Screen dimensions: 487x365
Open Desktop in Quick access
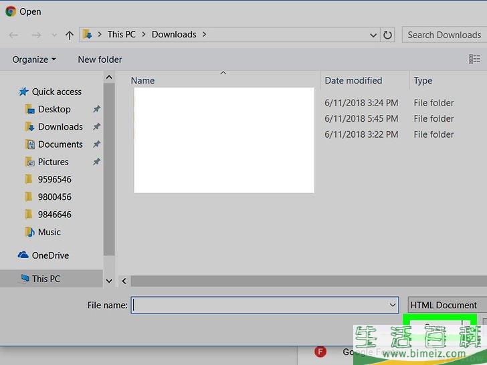pyautogui.click(x=54, y=109)
